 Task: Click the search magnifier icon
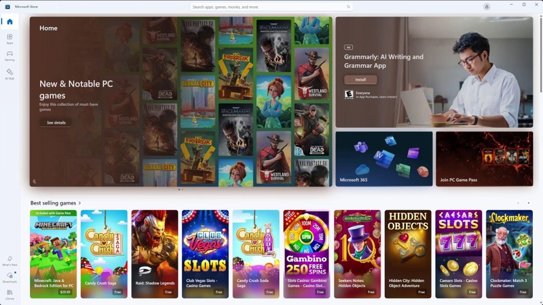pos(348,7)
